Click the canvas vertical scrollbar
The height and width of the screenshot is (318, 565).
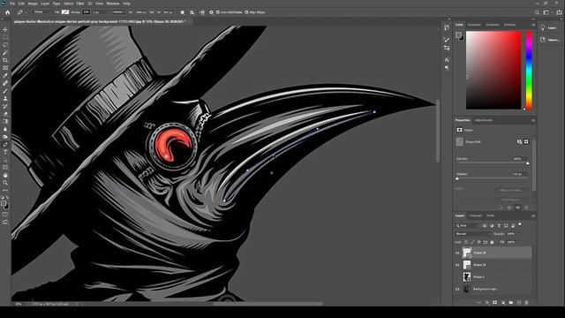click(438, 132)
